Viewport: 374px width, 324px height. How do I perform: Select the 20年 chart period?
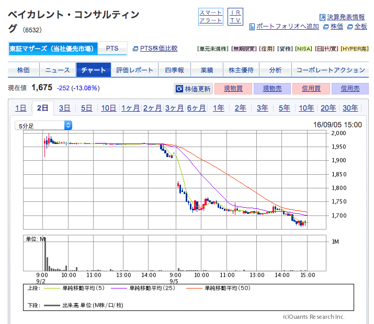coord(328,108)
